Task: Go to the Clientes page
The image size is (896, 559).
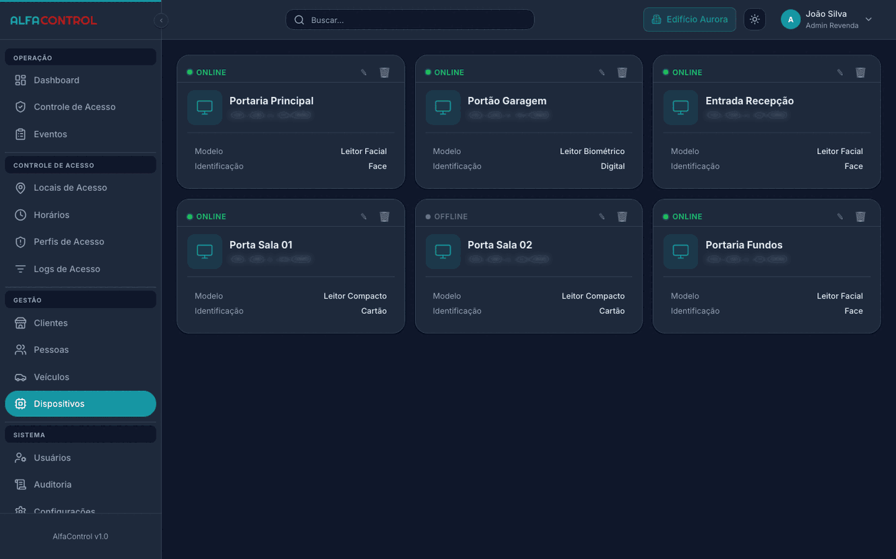Action: (80, 323)
